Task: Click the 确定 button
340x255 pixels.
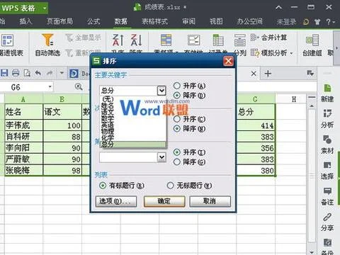Action: tap(164, 201)
